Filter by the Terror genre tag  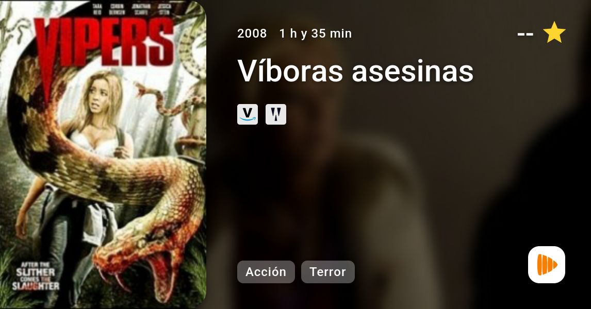pos(327,272)
